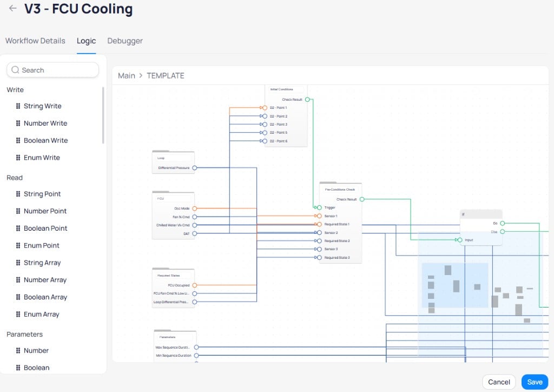Click the If node's Input port
554x392 pixels.
click(x=460, y=240)
